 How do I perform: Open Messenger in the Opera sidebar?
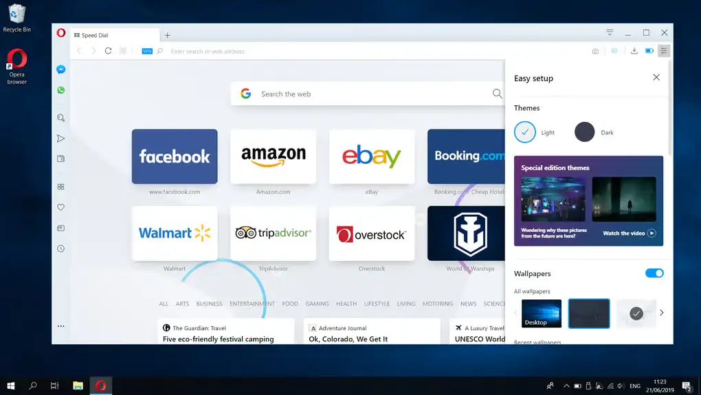coord(60,70)
